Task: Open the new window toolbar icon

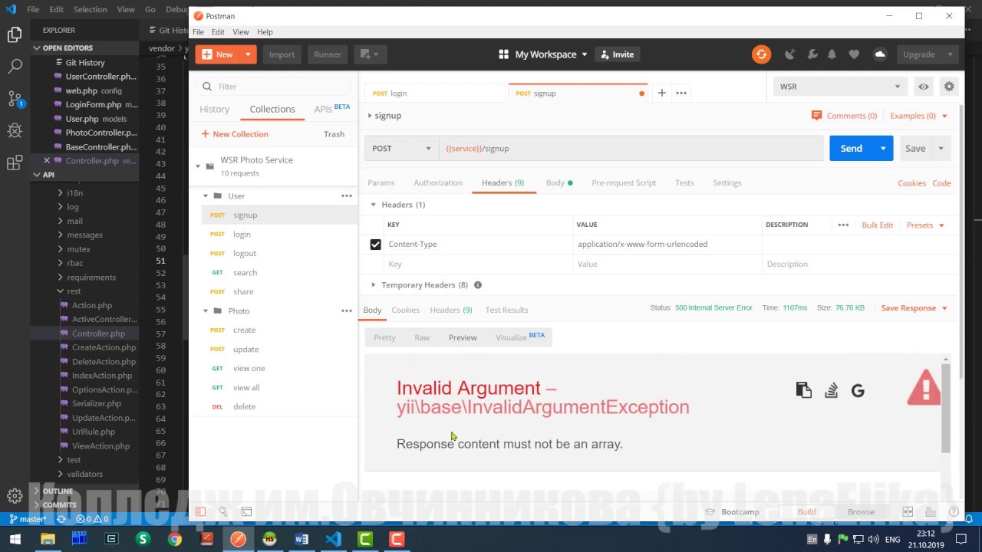Action: coord(369,54)
